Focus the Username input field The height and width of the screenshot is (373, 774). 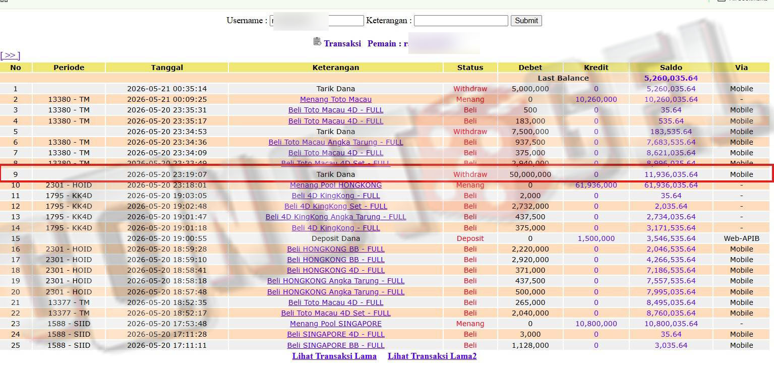tap(317, 21)
